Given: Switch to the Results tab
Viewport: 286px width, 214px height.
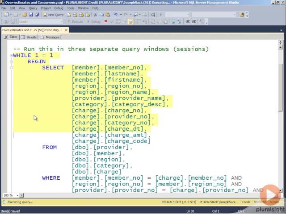Looking at the screenshot, I should (29, 37).
